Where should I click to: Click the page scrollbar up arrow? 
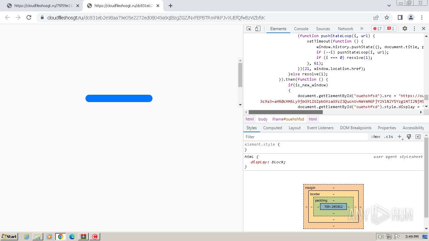point(240,61)
